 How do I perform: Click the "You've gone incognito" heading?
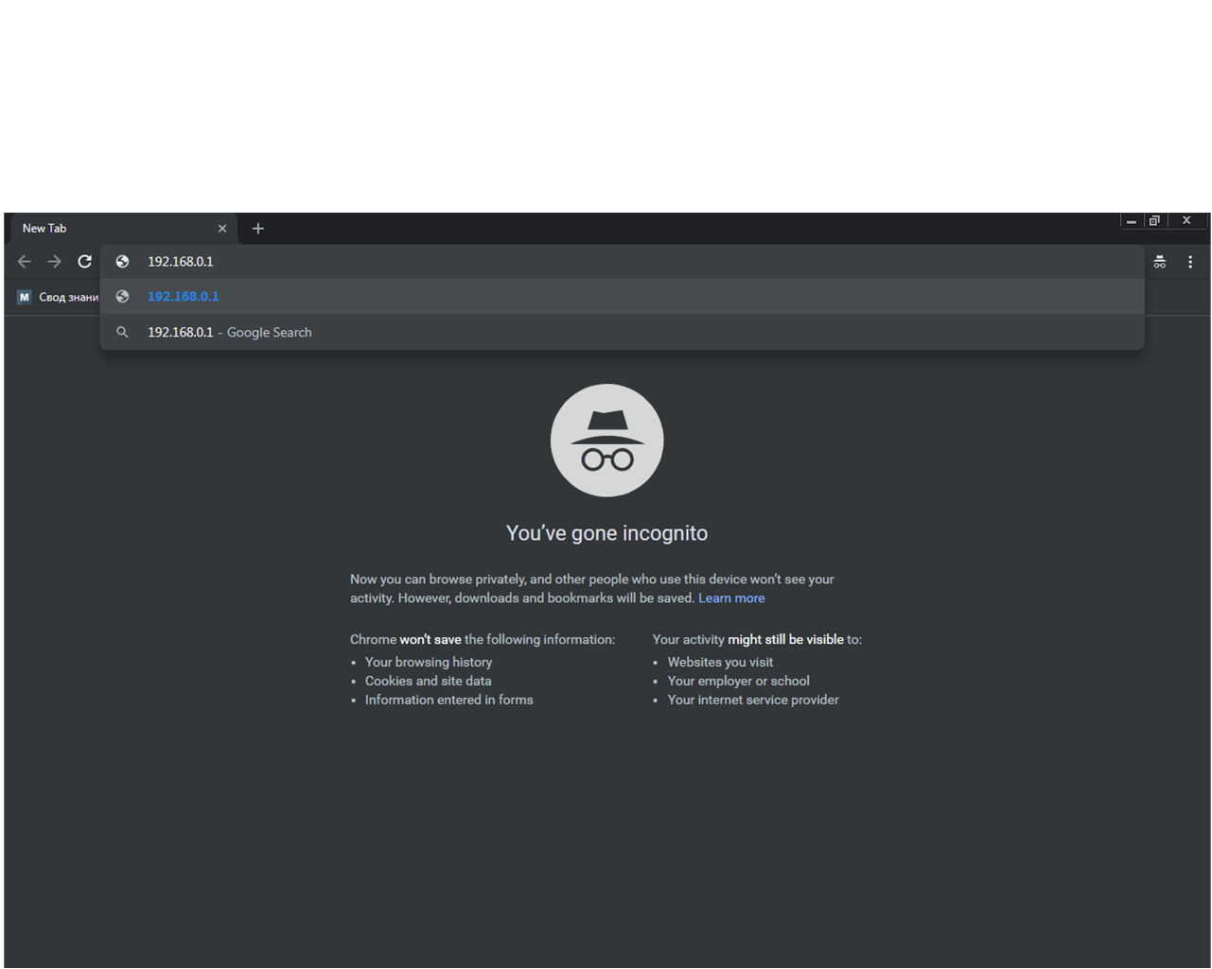(606, 533)
